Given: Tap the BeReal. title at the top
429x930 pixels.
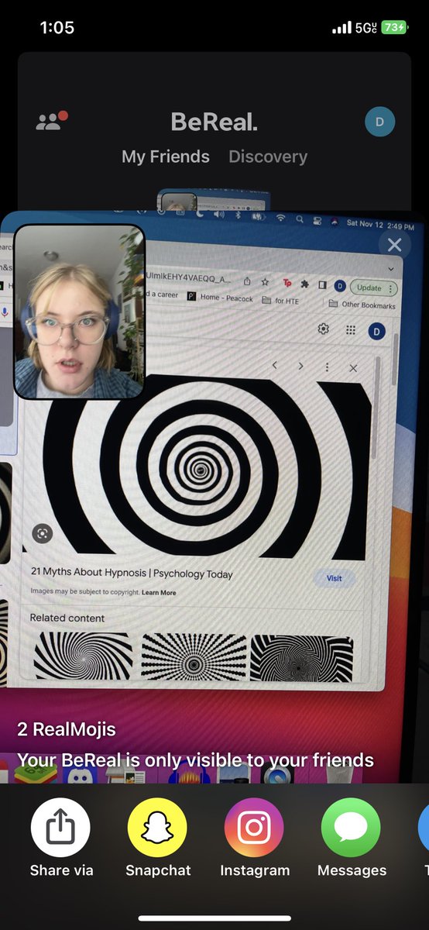Looking at the screenshot, I should (214, 122).
